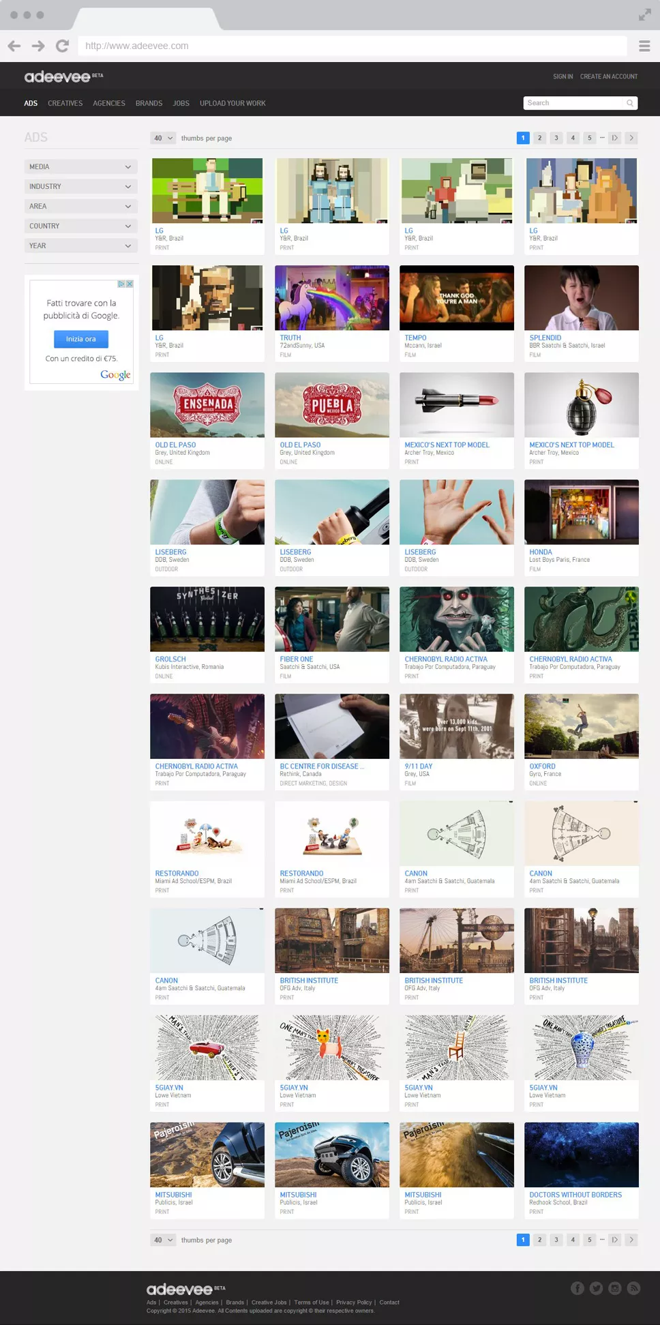Open the RSS feed icon in the footer
The width and height of the screenshot is (660, 1325).
634,1287
